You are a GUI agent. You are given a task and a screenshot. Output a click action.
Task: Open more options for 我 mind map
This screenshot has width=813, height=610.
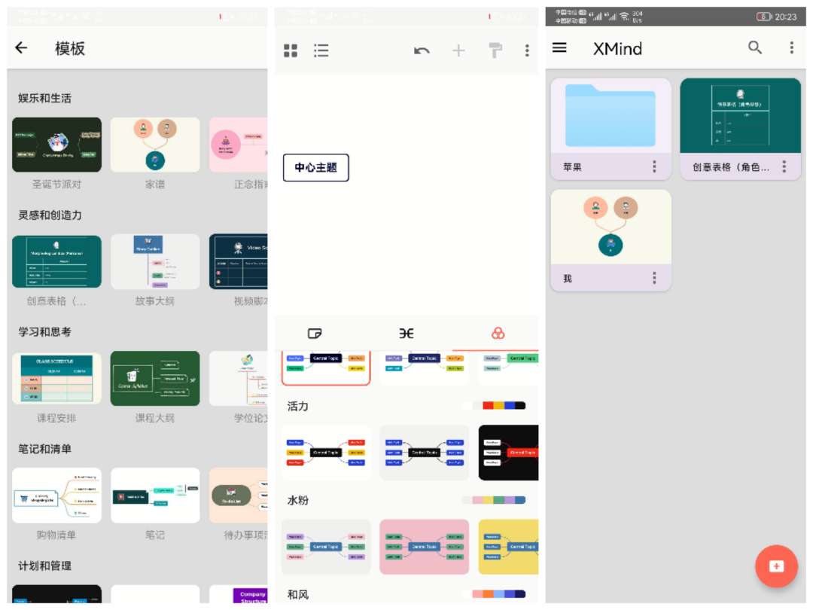pyautogui.click(x=654, y=278)
